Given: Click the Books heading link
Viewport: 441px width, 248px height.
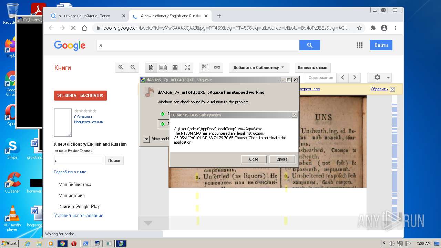Looking at the screenshot, I should click(x=63, y=68).
